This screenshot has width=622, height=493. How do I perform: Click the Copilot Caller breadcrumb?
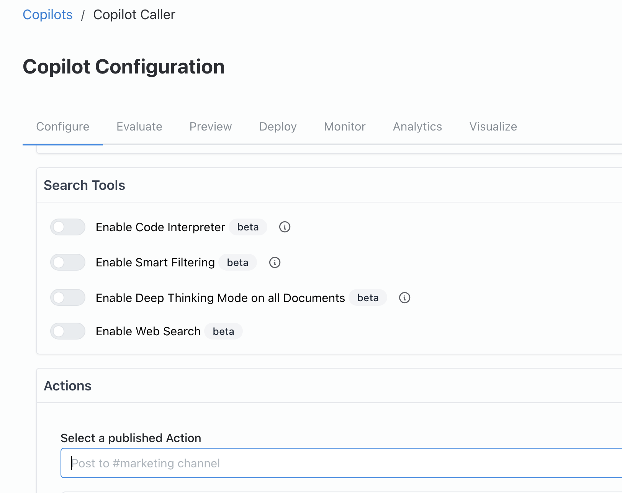point(134,14)
